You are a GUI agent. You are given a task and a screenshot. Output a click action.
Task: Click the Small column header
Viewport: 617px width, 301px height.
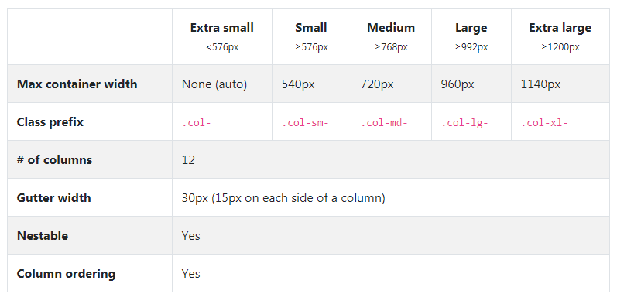[311, 28]
